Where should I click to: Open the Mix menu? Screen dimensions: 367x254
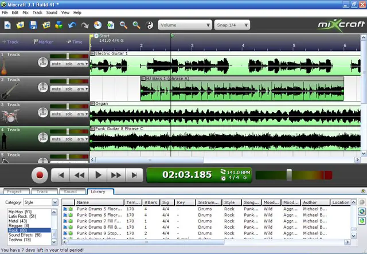coord(25,13)
